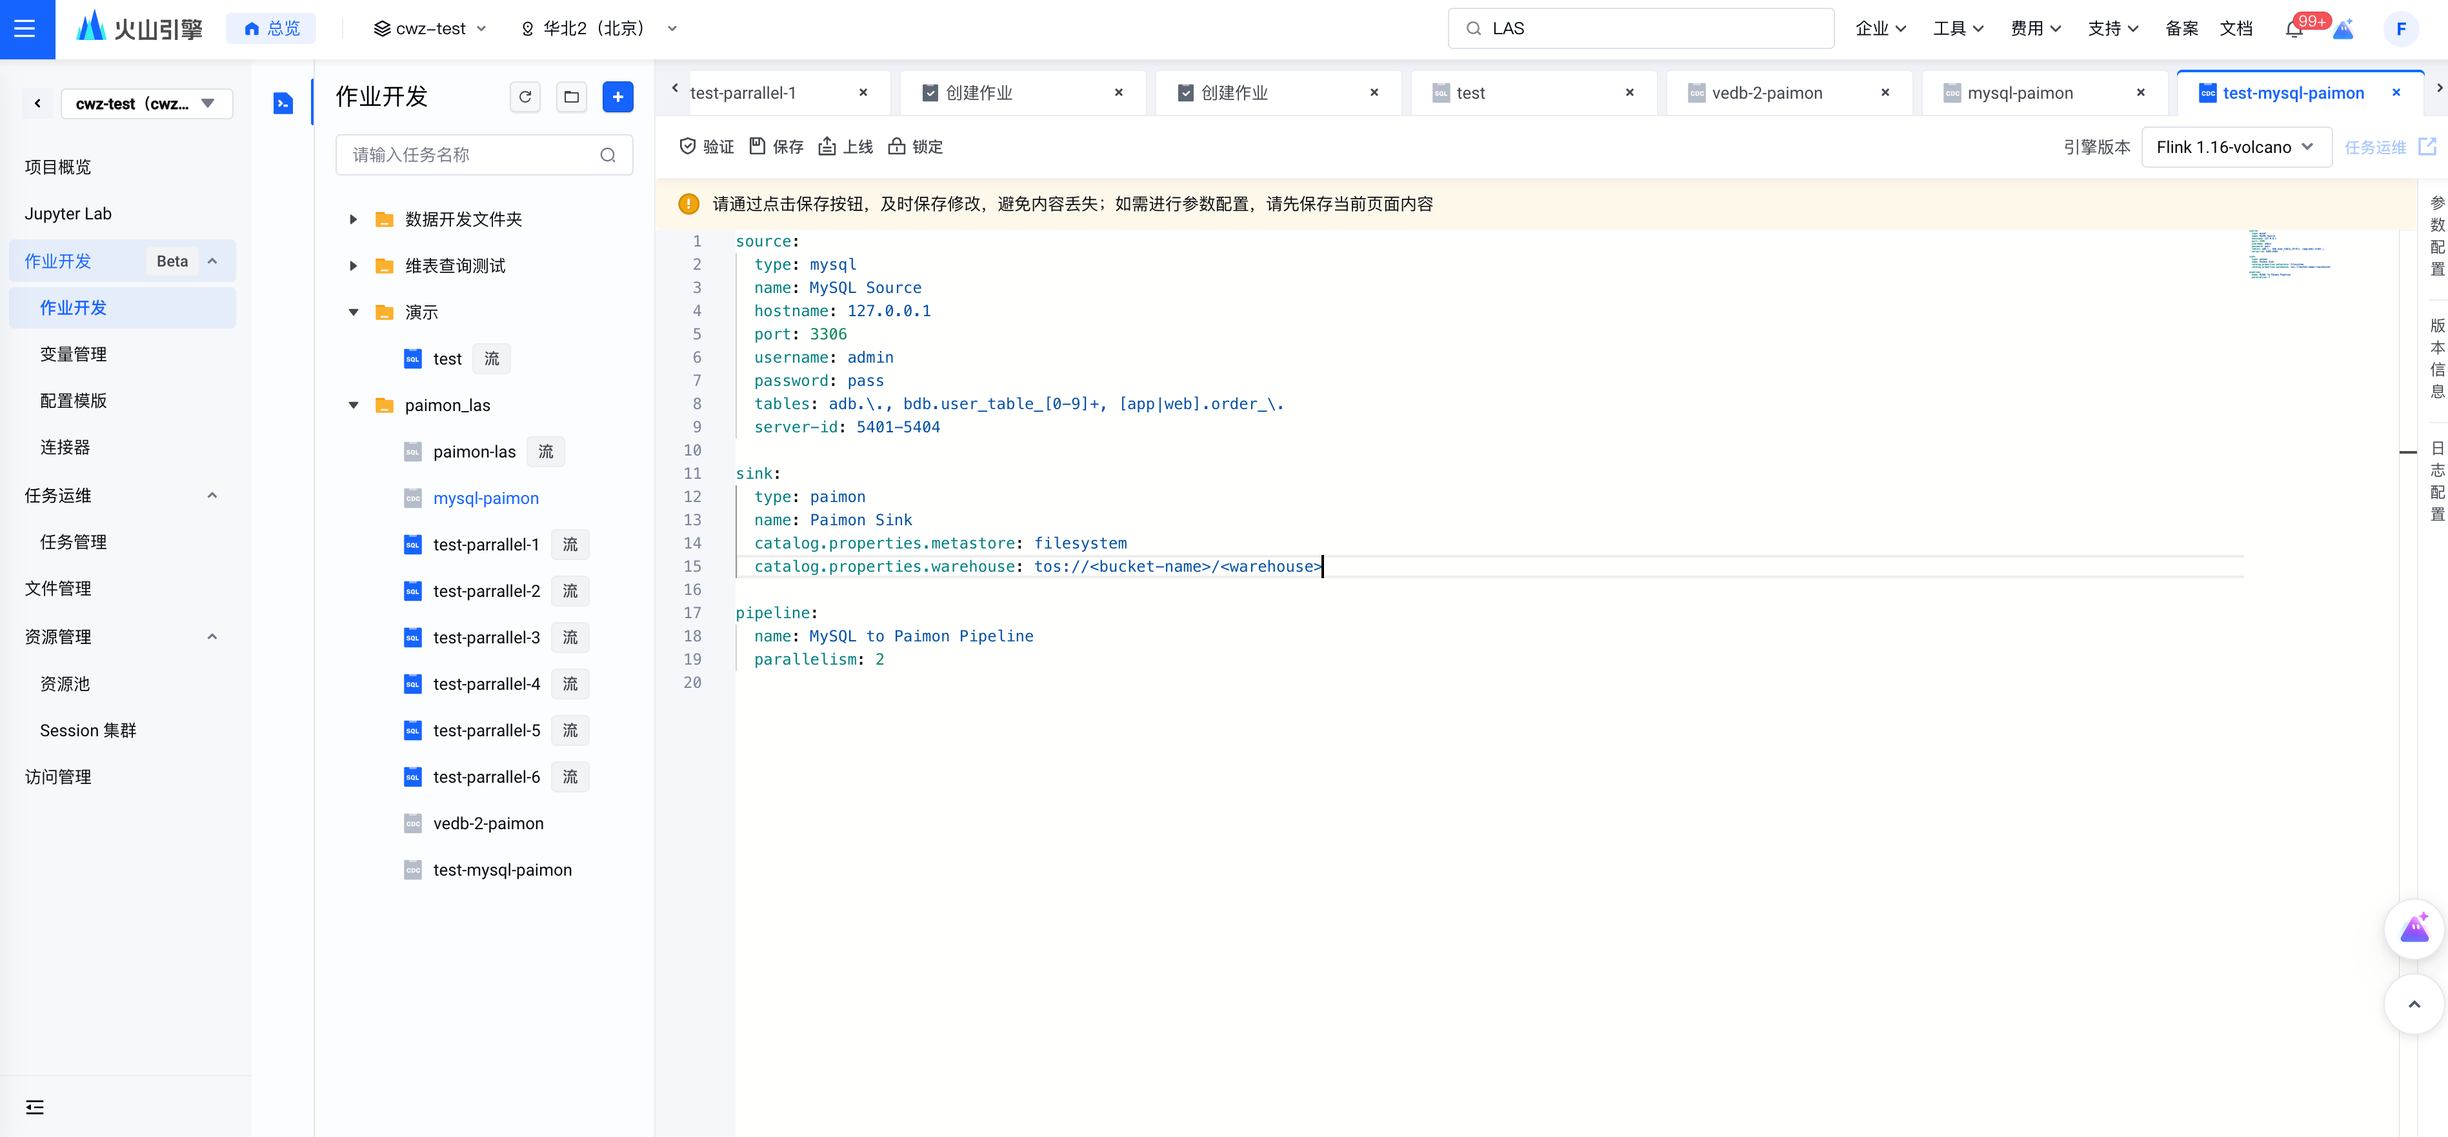Screen dimensions: 2448x1137
Task: Close the vedb-2-paimon tab
Action: (x=1885, y=92)
